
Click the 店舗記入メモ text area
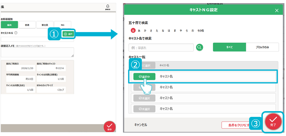37,52
